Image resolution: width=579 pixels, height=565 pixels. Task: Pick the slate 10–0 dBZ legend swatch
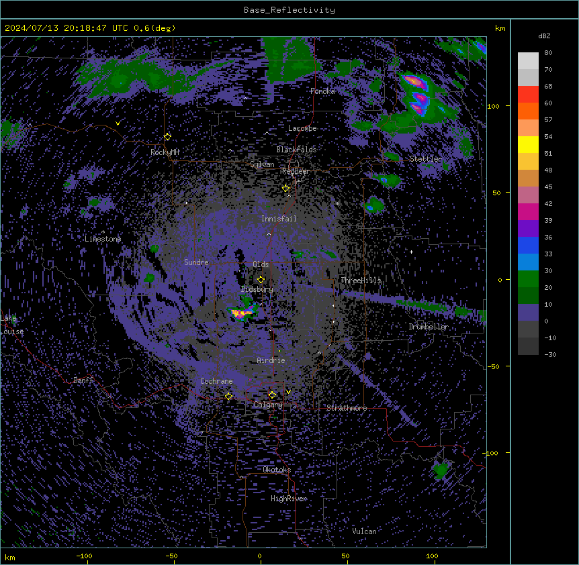528,313
